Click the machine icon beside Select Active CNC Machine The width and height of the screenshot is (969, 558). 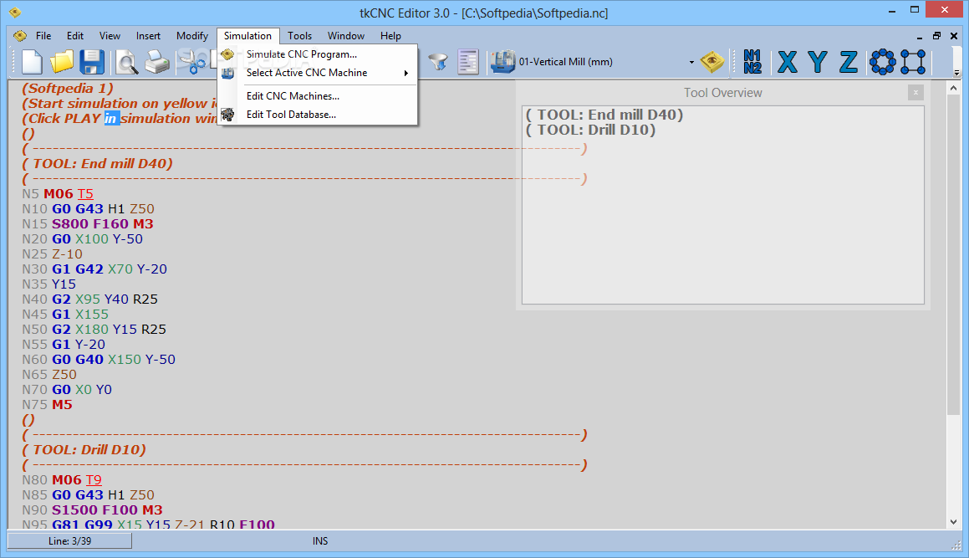point(228,73)
